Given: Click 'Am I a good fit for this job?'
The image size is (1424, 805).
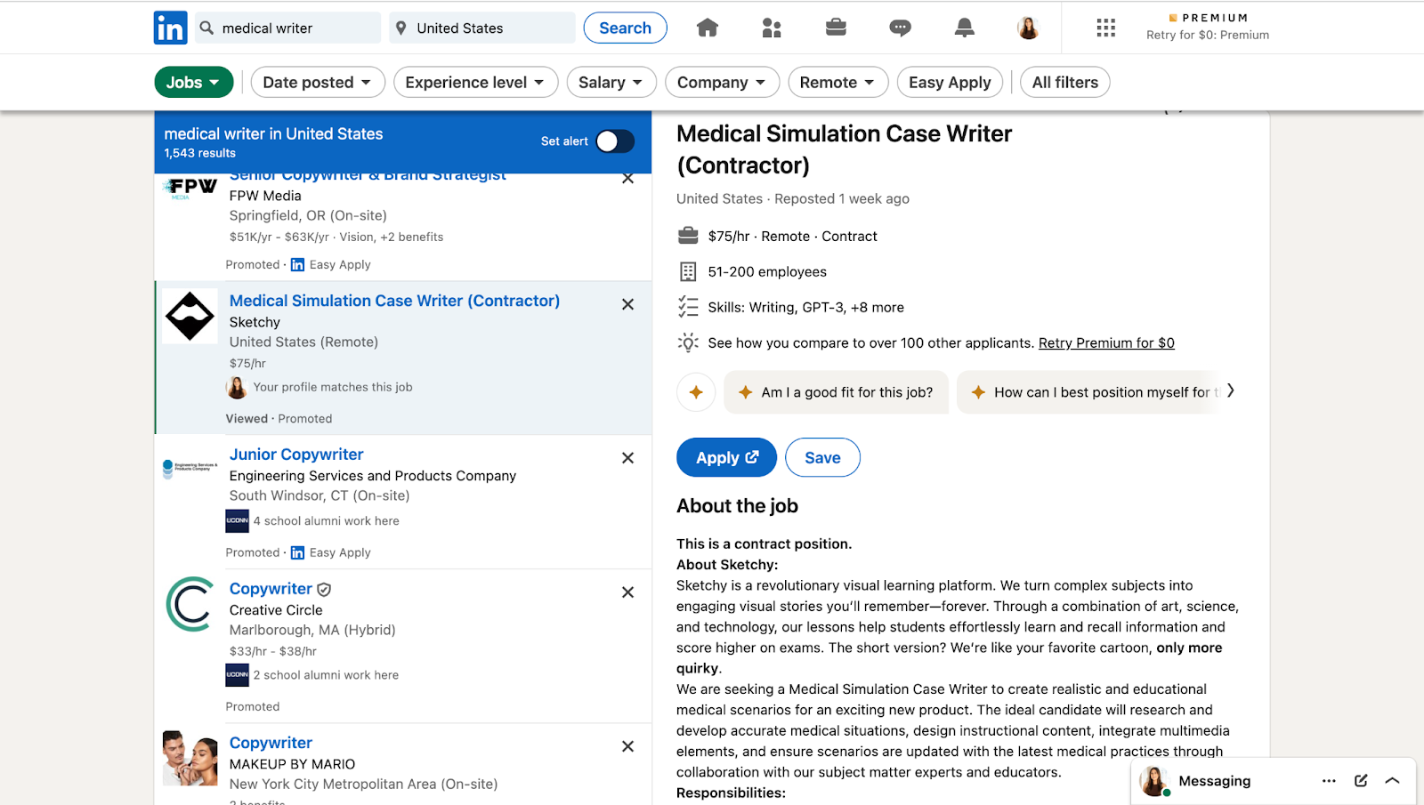Looking at the screenshot, I should pos(837,392).
